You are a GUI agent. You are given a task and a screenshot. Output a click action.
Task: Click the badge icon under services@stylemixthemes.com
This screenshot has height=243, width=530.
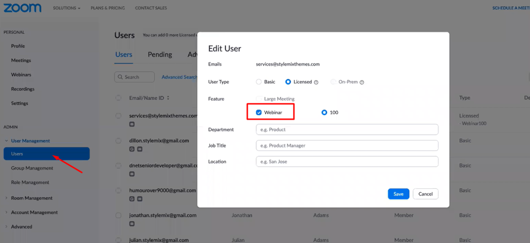pyautogui.click(x=132, y=124)
